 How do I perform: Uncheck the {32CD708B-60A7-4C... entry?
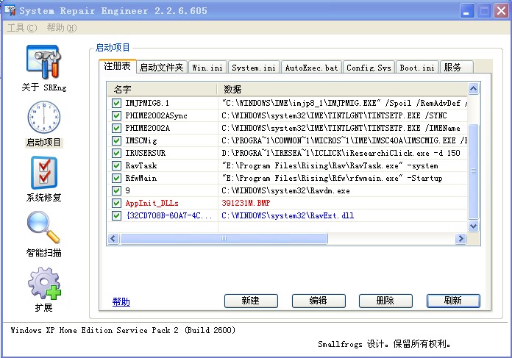(116, 215)
